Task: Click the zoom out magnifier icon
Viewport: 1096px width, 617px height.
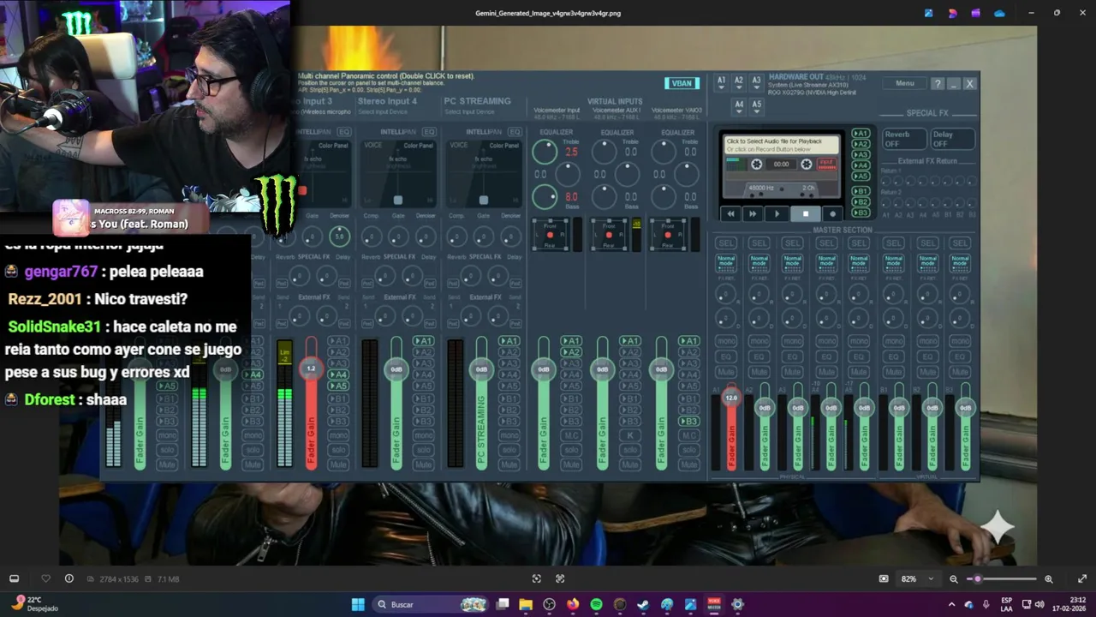Action: coord(953,579)
